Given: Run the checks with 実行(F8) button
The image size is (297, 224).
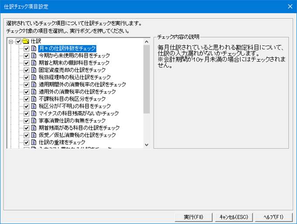Looking at the screenshot, I should tap(193, 217).
